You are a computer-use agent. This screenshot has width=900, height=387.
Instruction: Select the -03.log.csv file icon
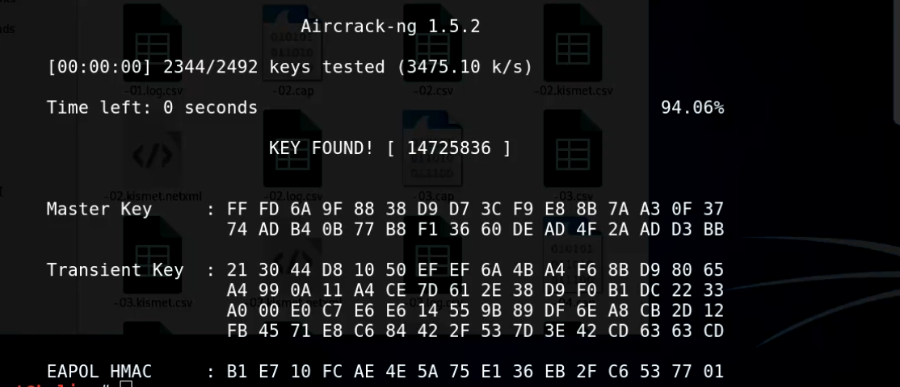432,255
